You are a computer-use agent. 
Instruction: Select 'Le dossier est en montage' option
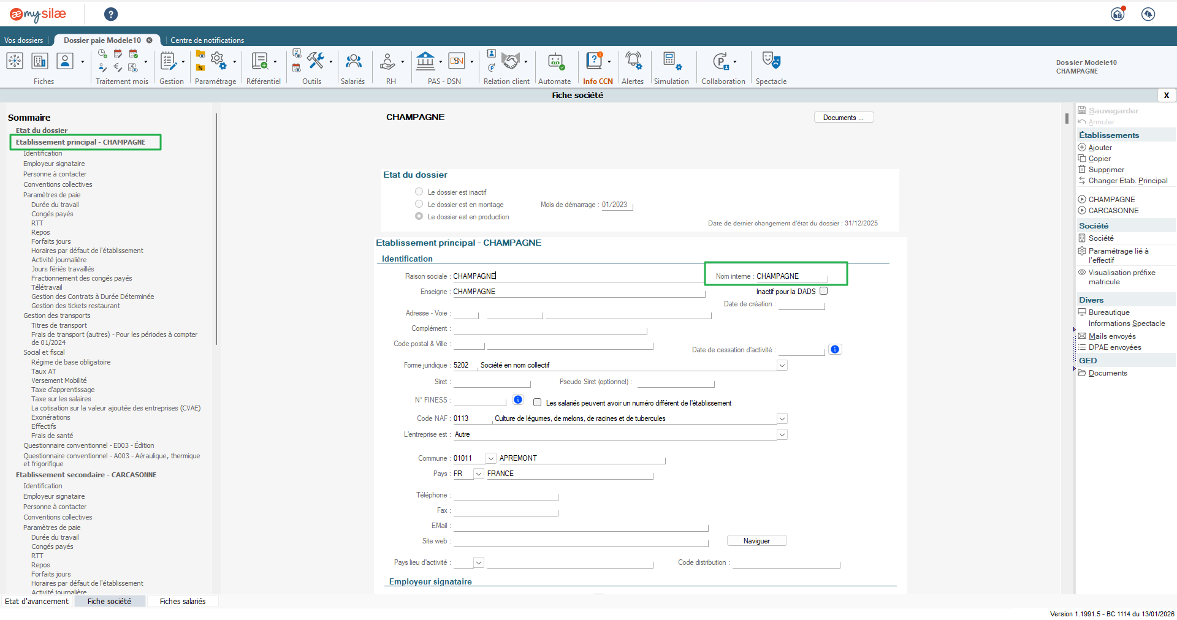pyautogui.click(x=419, y=204)
